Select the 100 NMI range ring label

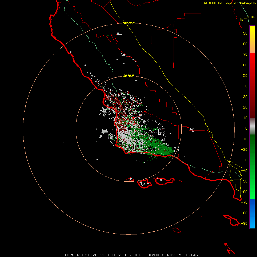pos(128,23)
